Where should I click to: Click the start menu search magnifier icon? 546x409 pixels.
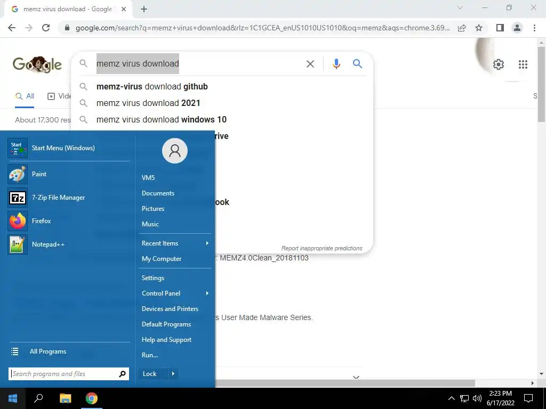coord(122,374)
